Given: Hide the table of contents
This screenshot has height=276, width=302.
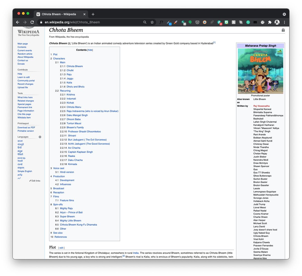Looking at the screenshot, I should click(x=90, y=50).
